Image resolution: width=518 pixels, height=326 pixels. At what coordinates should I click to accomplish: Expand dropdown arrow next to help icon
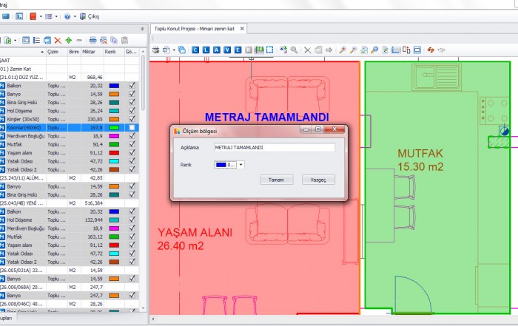pyautogui.click(x=75, y=16)
